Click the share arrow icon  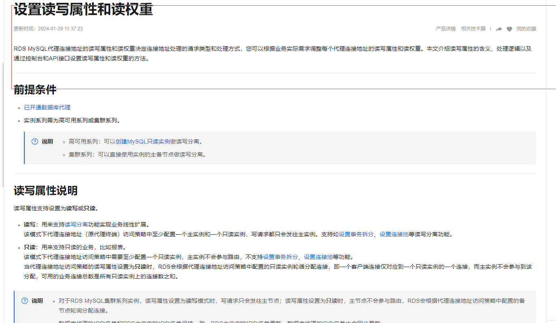499,29
